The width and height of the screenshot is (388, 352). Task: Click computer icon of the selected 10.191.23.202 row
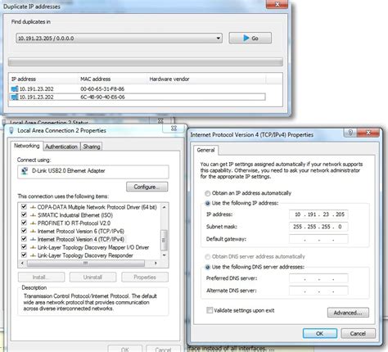click(x=15, y=97)
